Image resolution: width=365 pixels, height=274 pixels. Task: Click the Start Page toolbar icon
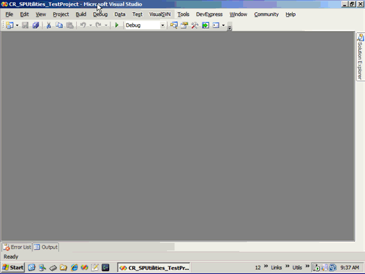tap(205, 25)
